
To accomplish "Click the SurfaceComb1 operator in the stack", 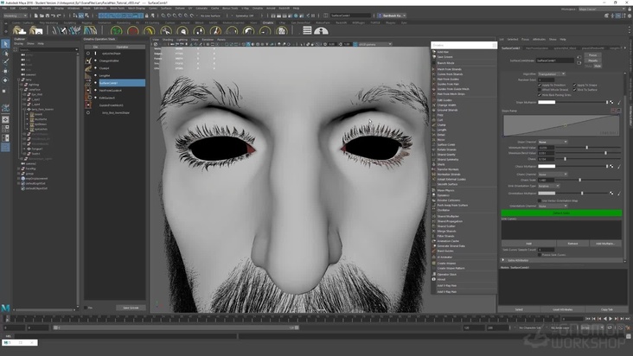I will (111, 83).
